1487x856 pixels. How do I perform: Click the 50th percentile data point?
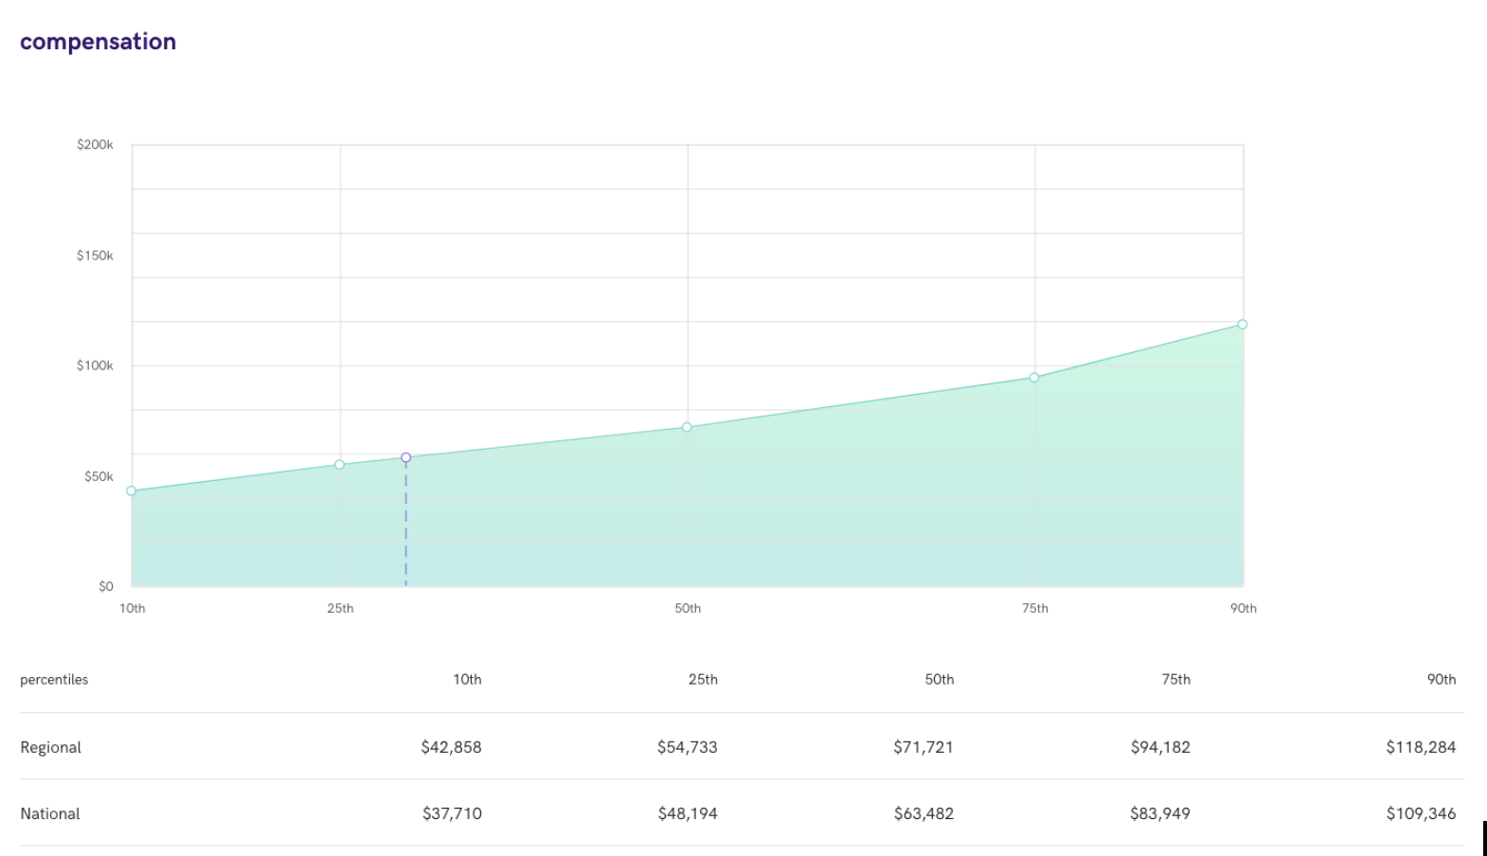coord(688,427)
